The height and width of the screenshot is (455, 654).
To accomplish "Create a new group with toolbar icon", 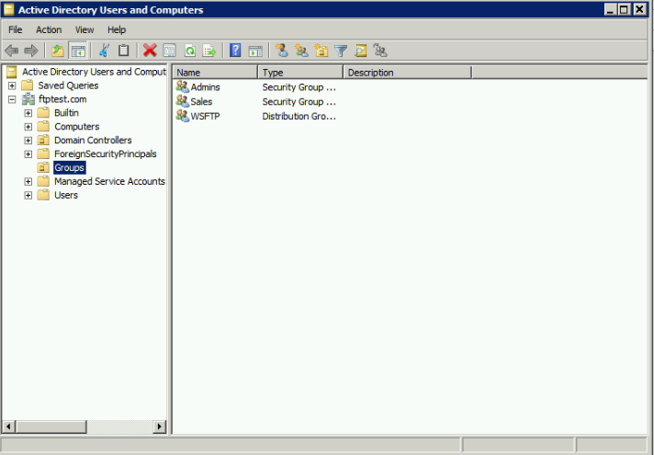I will coord(301,51).
